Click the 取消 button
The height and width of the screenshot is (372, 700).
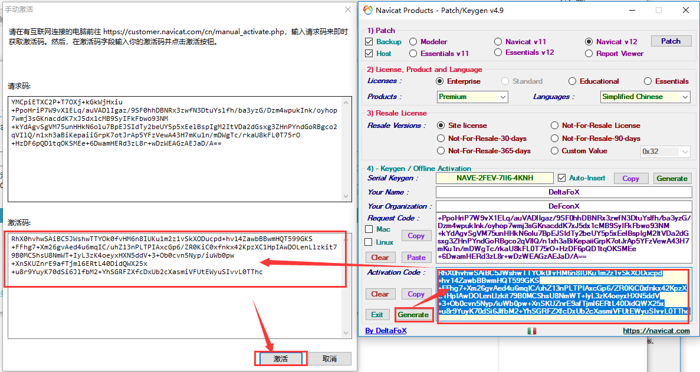pyautogui.click(x=330, y=358)
